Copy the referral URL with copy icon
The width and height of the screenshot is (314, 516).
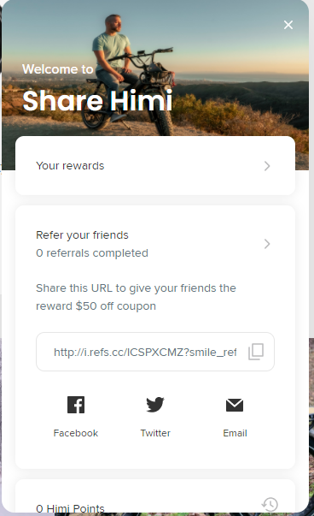256,352
